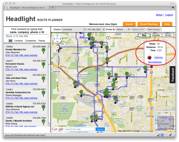Select map marker R on the map
The width and height of the screenshot is (179, 142).
[x=127, y=75]
